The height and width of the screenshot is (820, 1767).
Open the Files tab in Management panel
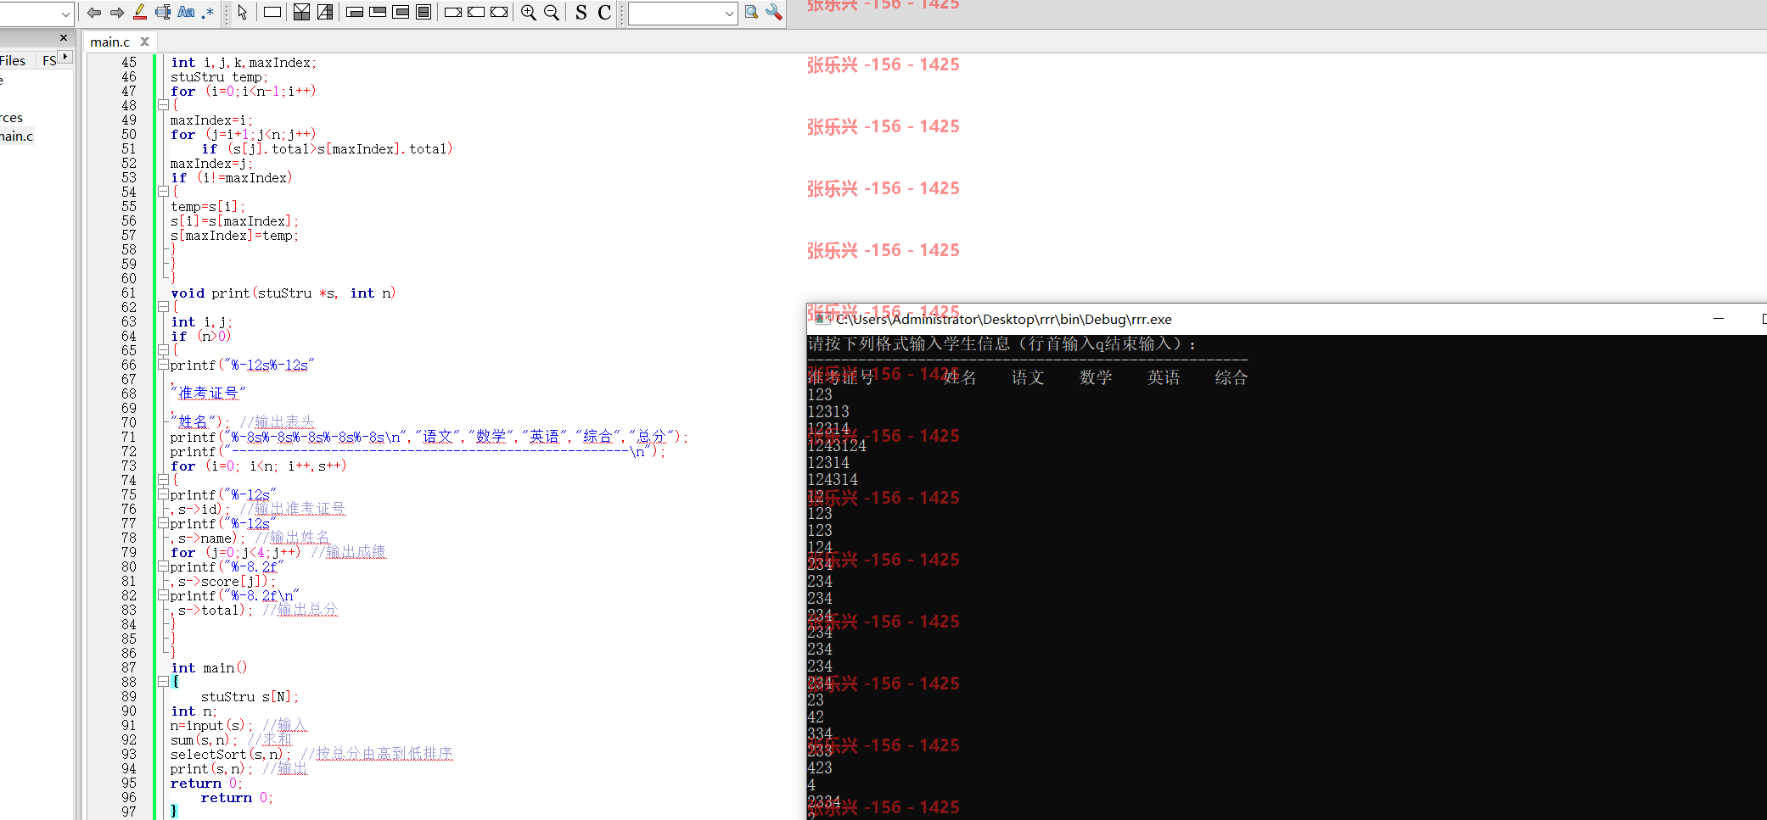[13, 60]
